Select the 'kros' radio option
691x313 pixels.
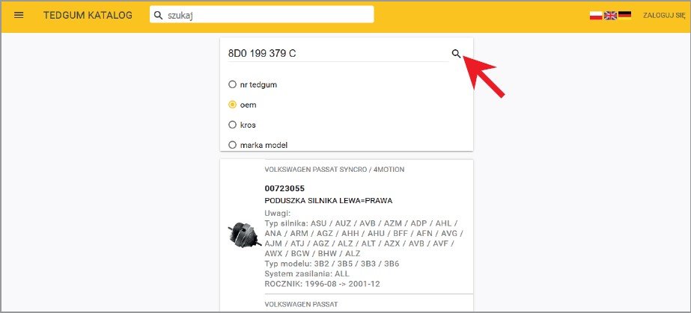(x=232, y=125)
